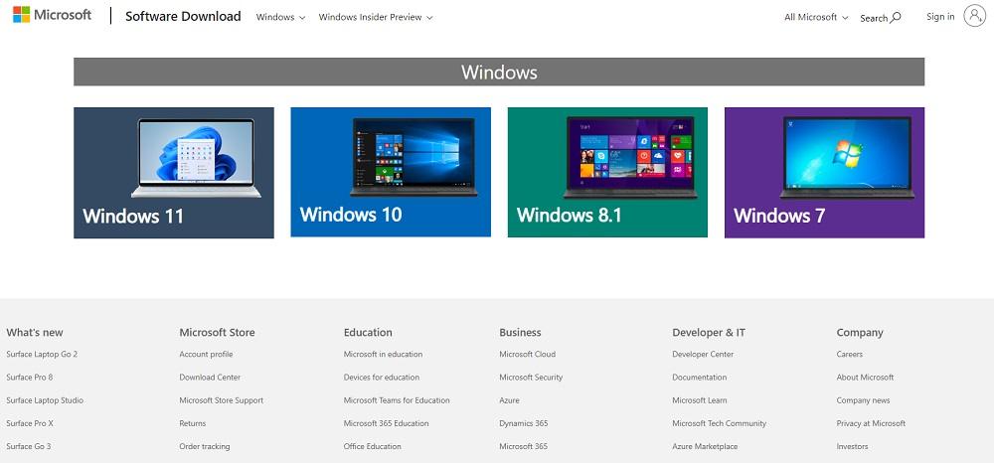Expand the Windows Insider Preview dropdown

[375, 17]
